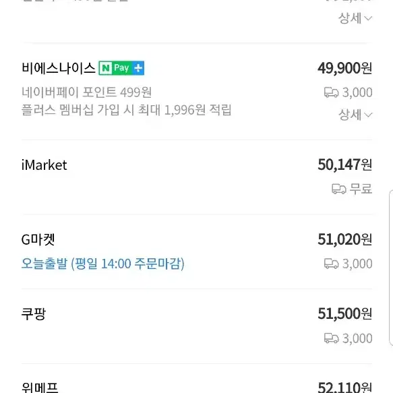Click the 50,147원 price

coord(345,165)
